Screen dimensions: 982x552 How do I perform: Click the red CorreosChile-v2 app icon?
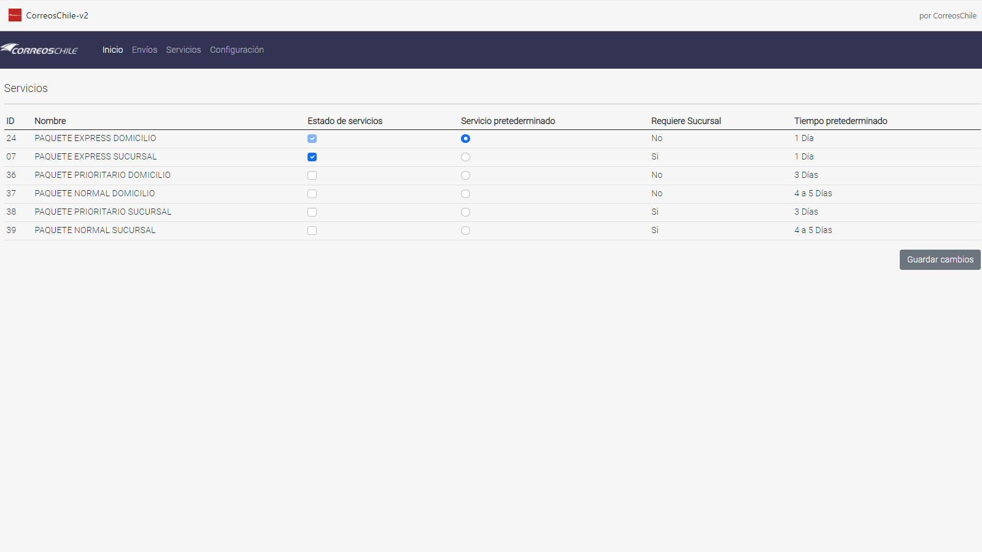[x=15, y=15]
